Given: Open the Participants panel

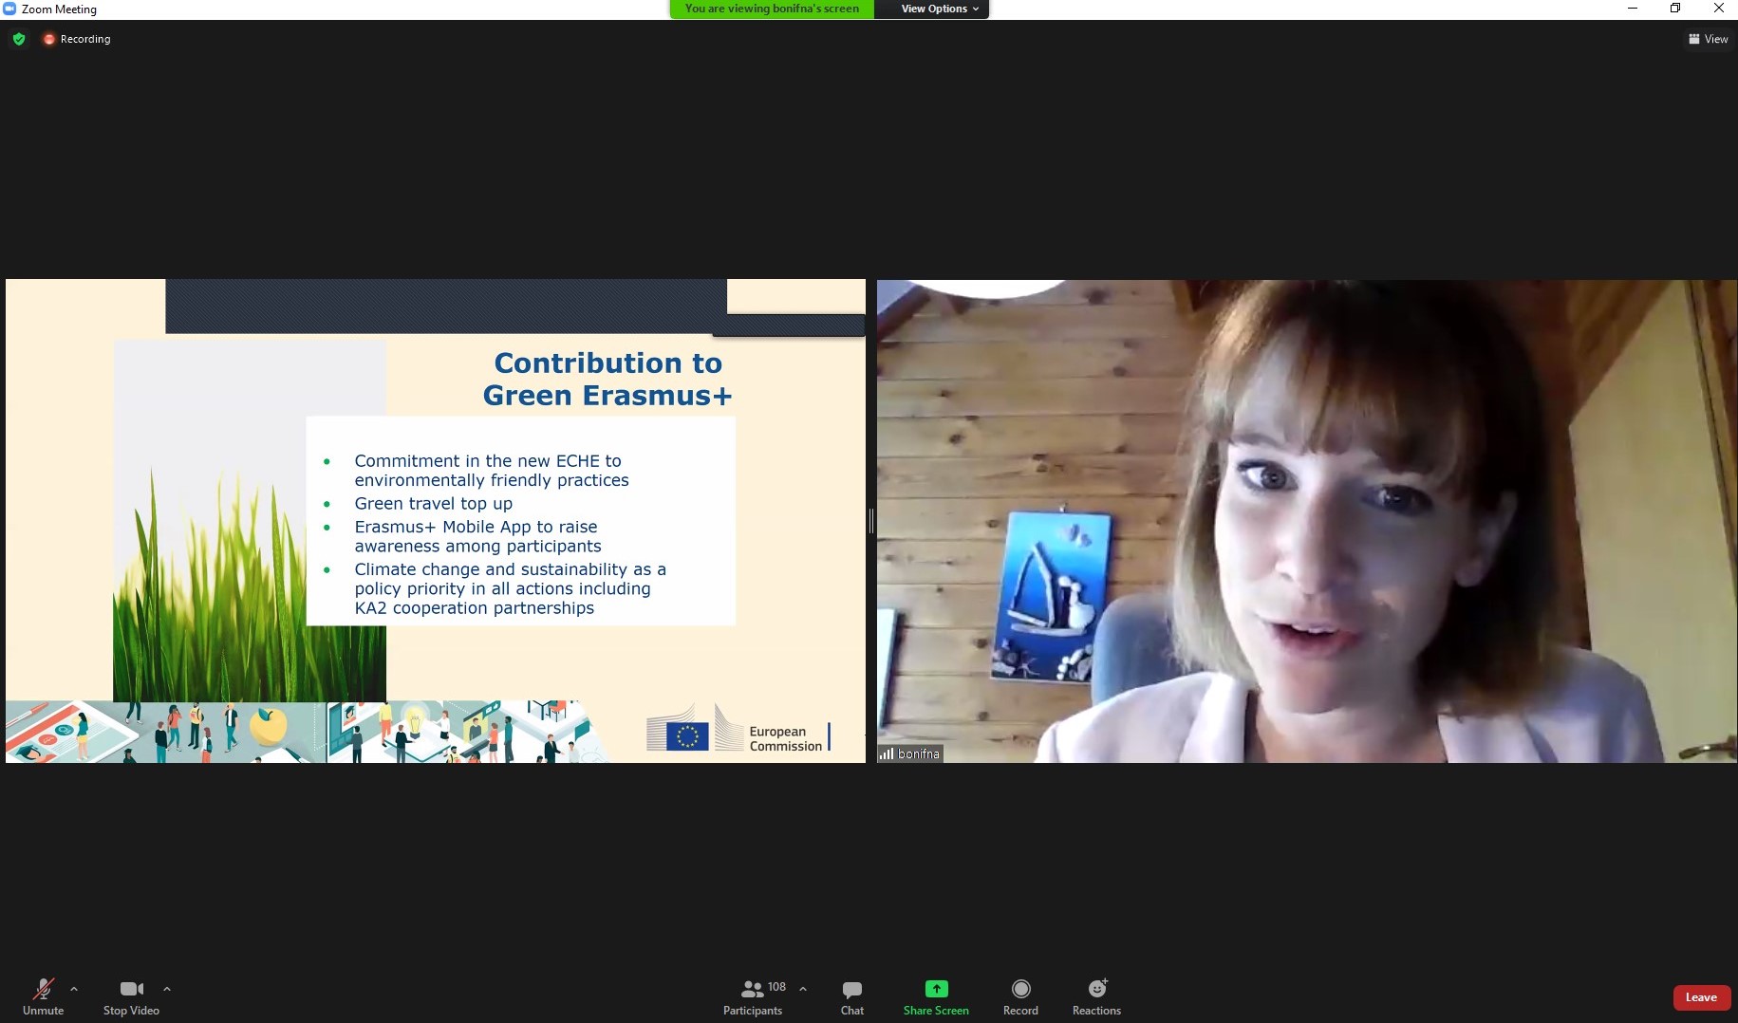Looking at the screenshot, I should (753, 996).
